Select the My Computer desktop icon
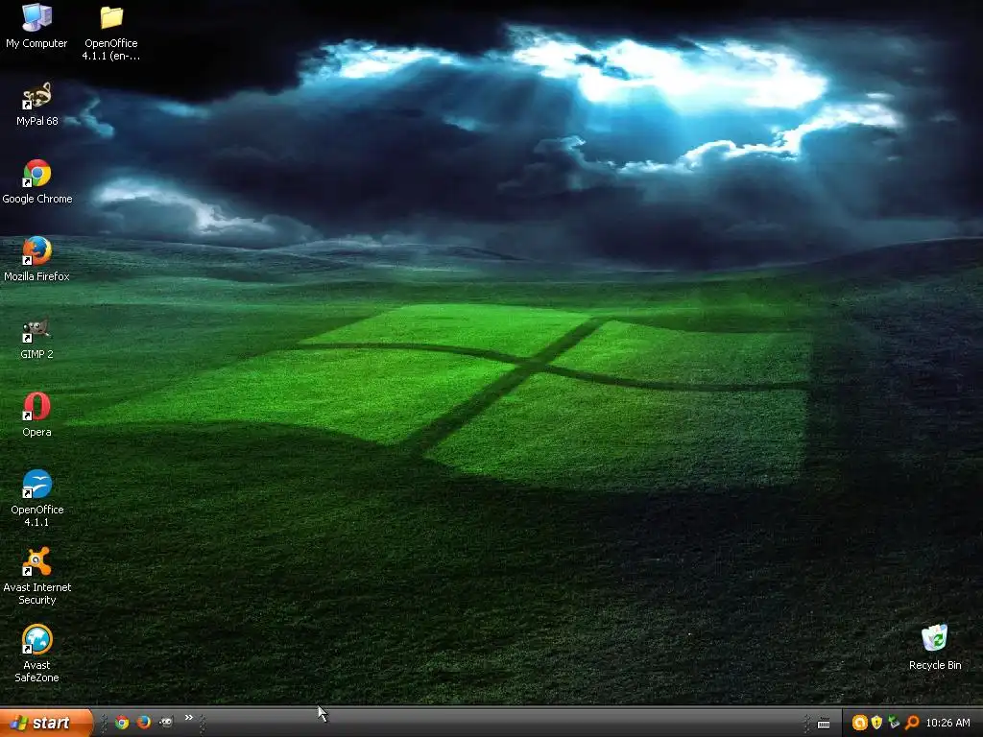The image size is (983, 737). click(x=36, y=26)
